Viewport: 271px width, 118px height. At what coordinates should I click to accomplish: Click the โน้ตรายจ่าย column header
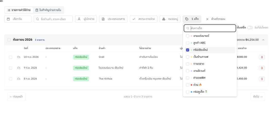click(145, 48)
